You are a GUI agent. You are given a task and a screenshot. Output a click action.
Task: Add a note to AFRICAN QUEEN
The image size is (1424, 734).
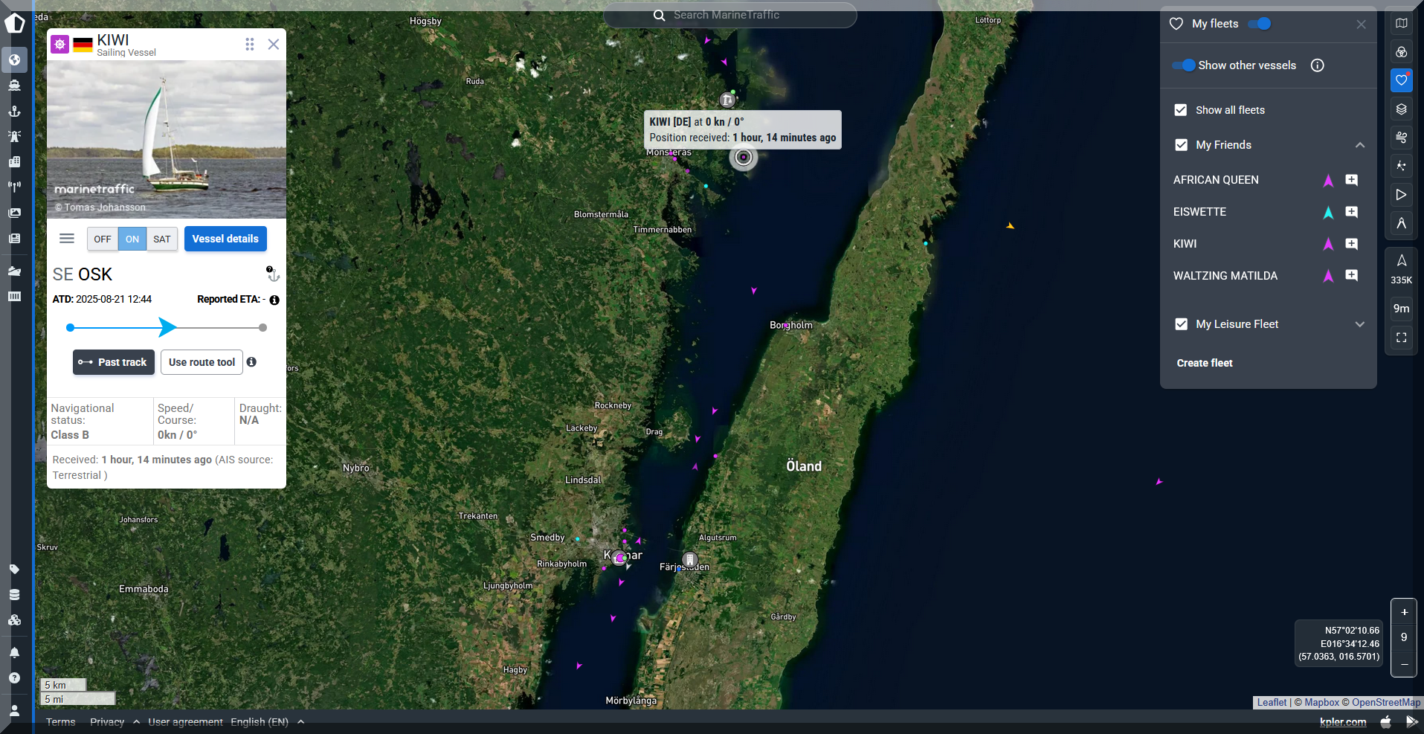click(1351, 180)
